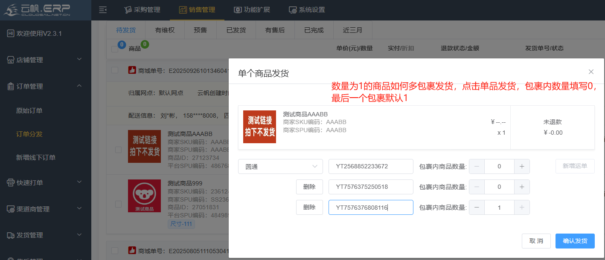Increase quantity for package YT2568852233672
The width and height of the screenshot is (605, 260).
click(522, 167)
